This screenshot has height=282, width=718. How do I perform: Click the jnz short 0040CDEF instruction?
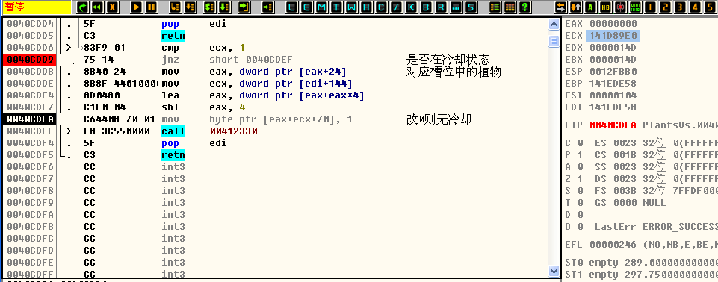226,60
